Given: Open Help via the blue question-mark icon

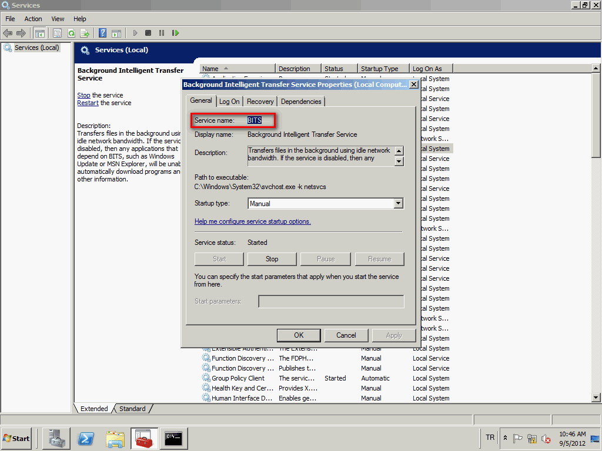Looking at the screenshot, I should (x=102, y=33).
